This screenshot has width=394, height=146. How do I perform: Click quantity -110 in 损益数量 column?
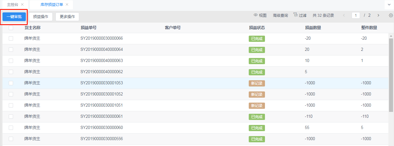coord(309,117)
